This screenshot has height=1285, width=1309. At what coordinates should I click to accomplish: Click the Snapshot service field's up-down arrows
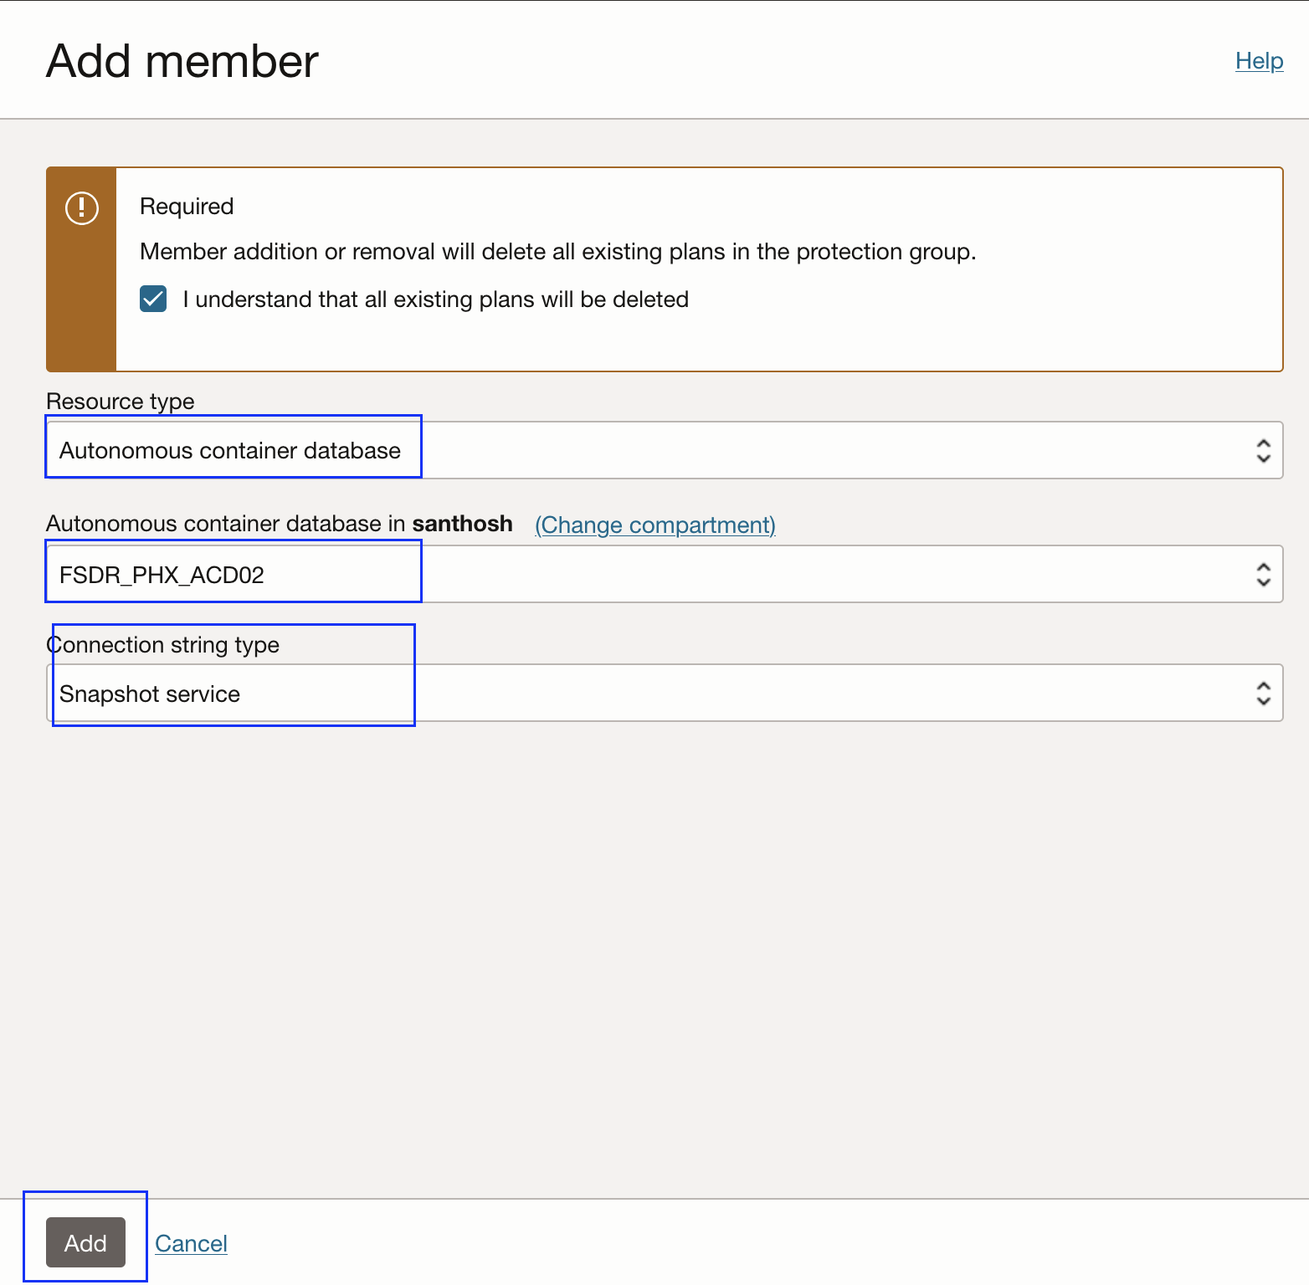pos(1263,694)
